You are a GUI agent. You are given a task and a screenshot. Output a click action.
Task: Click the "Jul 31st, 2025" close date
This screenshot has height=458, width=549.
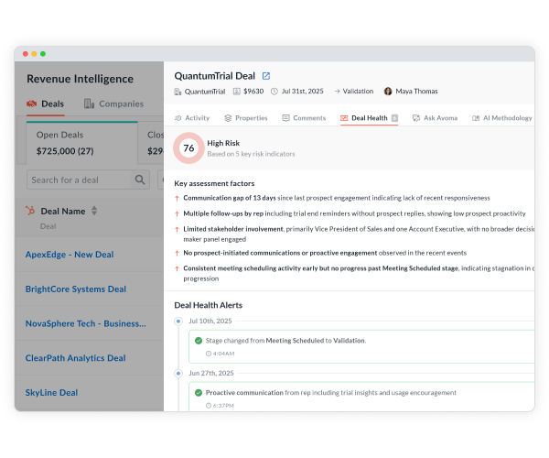coord(303,92)
